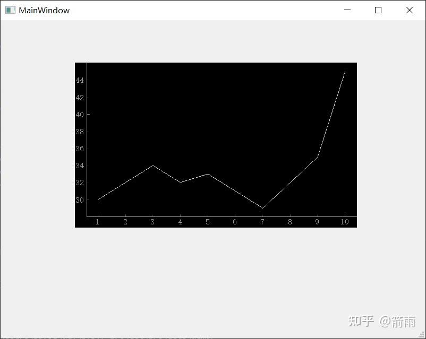Select the MainWindow title bar text

43,10
